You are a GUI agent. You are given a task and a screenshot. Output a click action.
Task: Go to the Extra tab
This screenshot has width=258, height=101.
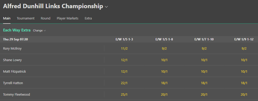click(x=88, y=18)
